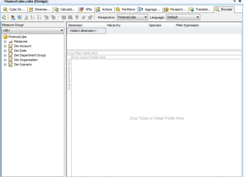Expand the Dim Scenario node
The width and height of the screenshot is (245, 177).
pyautogui.click(x=5, y=64)
